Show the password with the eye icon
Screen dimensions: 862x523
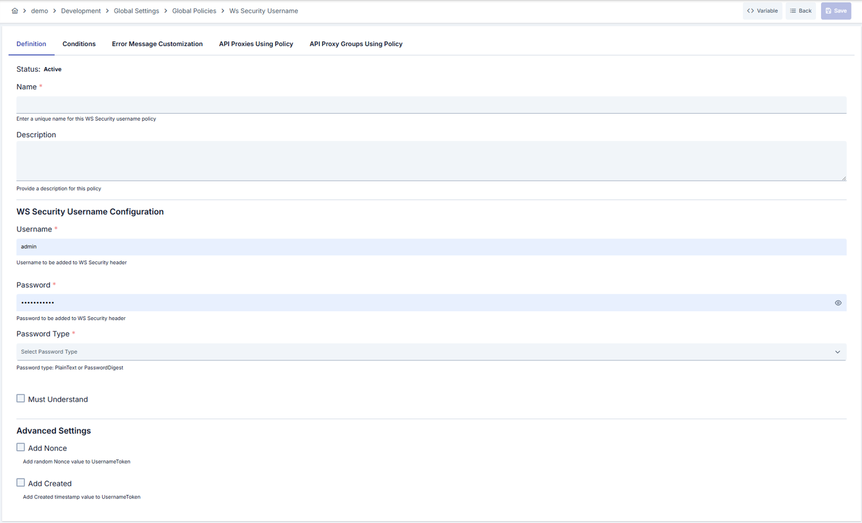(838, 303)
